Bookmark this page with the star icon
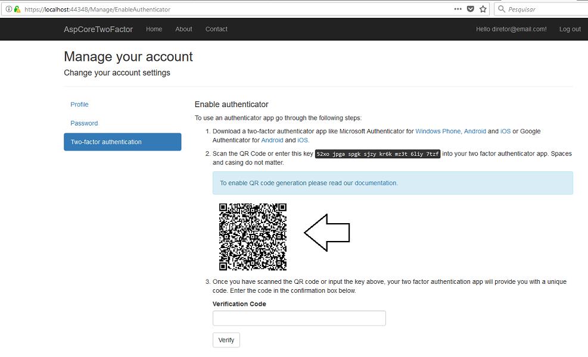Viewport: 588px width, 357px height. pos(483,9)
